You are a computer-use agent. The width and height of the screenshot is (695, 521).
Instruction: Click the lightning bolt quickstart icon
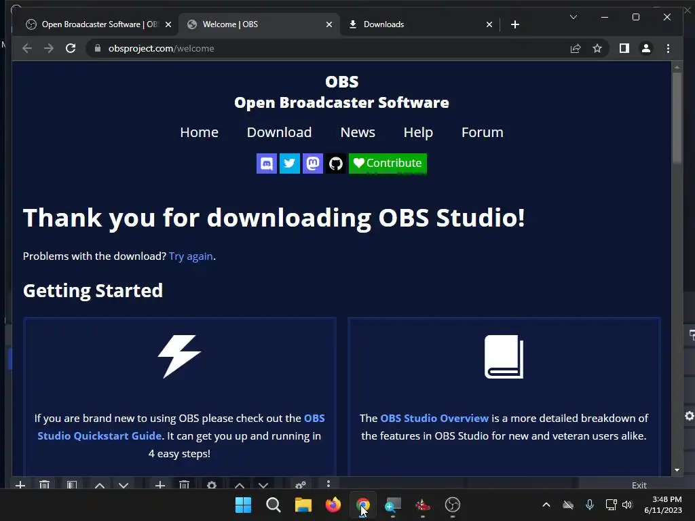click(179, 356)
